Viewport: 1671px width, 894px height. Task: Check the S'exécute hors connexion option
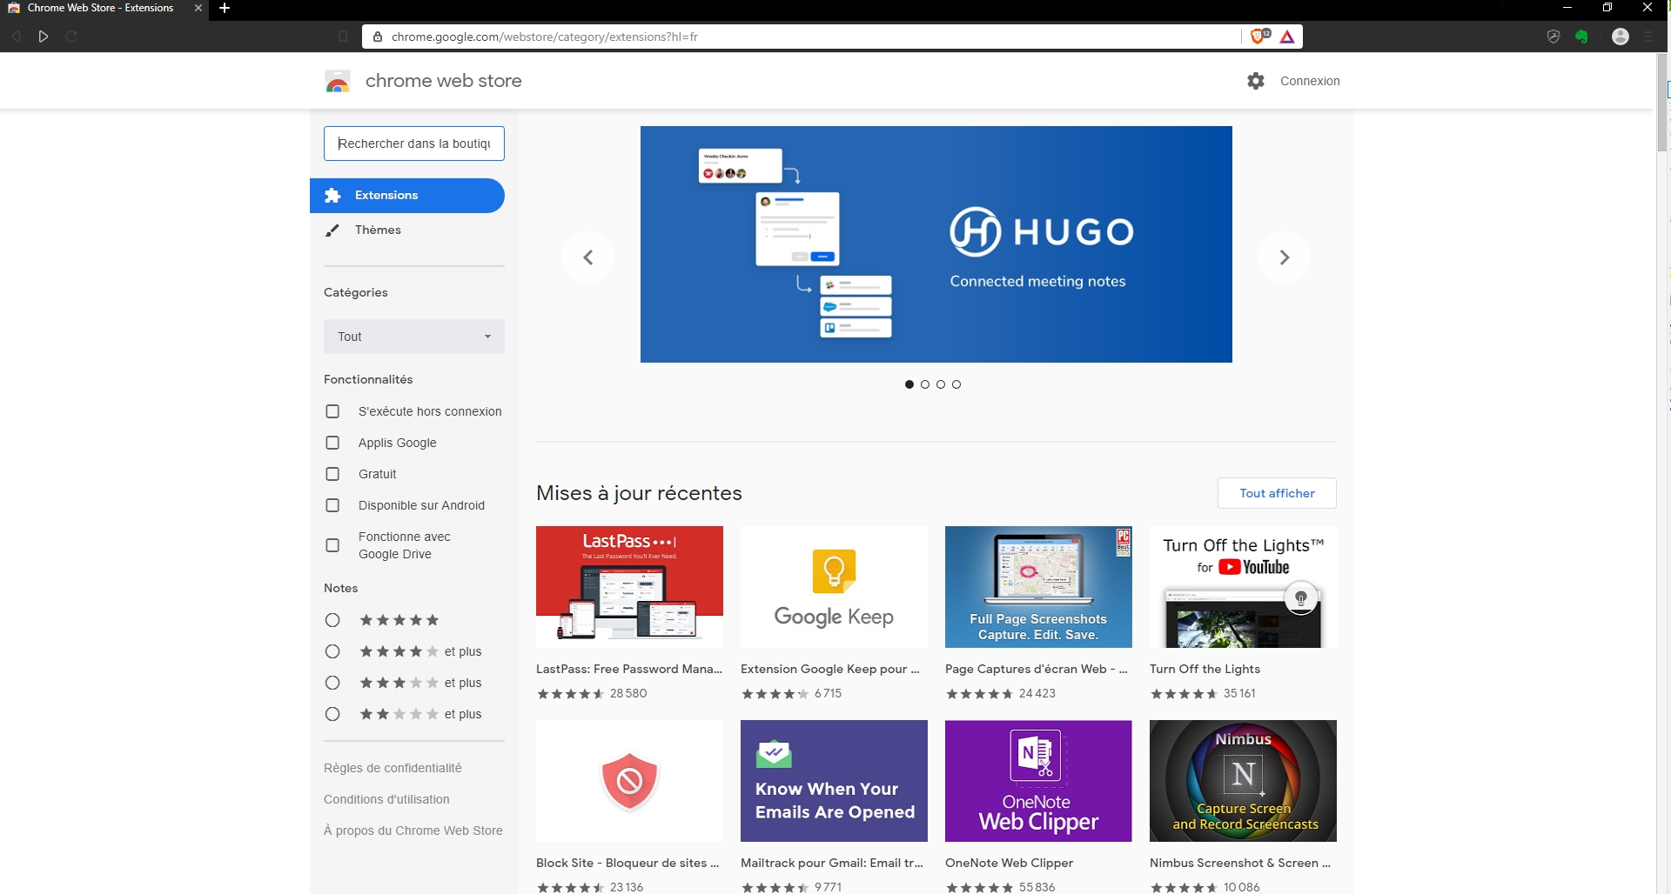[332, 411]
